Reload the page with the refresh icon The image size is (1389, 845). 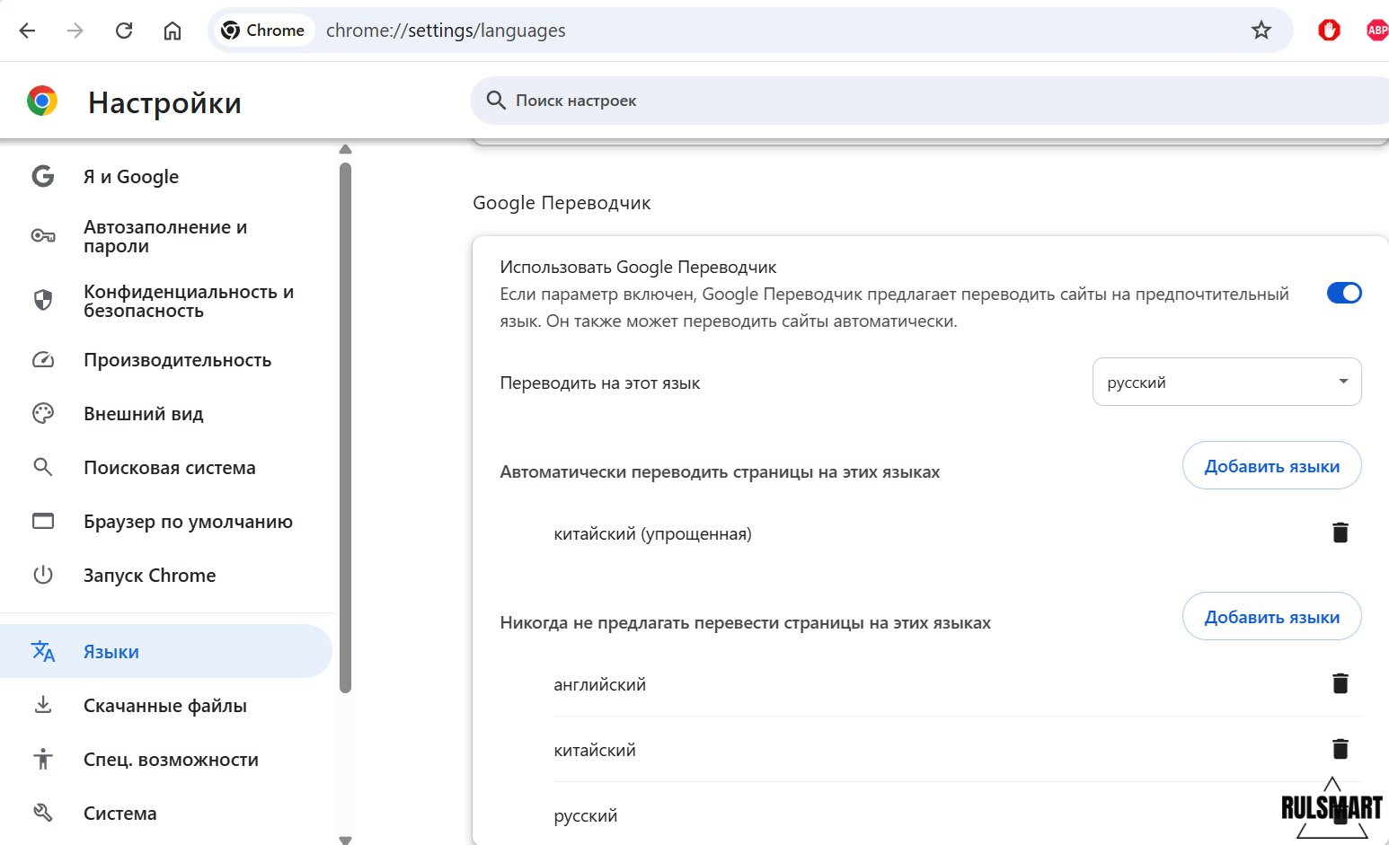pyautogui.click(x=124, y=31)
